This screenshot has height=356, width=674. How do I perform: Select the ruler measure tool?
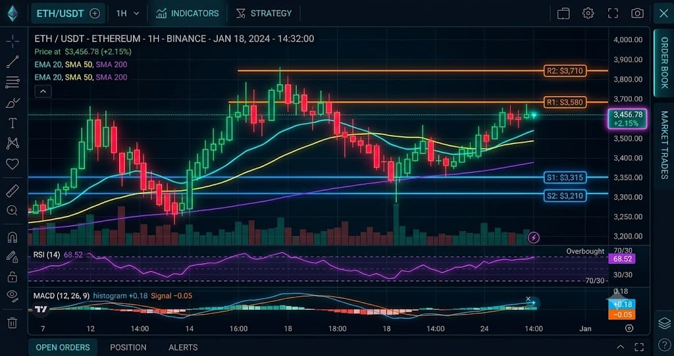pos(13,190)
